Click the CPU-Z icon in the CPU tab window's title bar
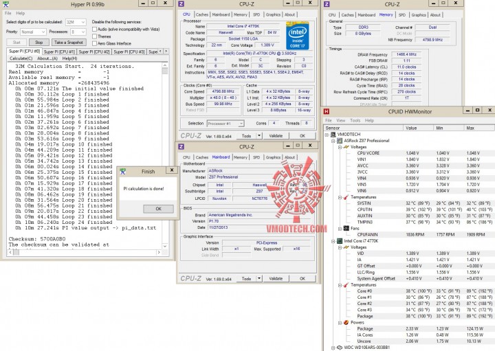The height and width of the screenshot is (351, 495). 181,4
